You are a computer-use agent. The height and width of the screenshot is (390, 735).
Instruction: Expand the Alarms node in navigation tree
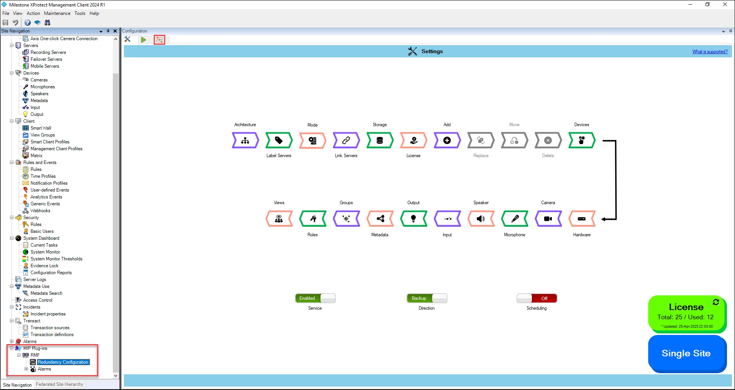(12, 341)
